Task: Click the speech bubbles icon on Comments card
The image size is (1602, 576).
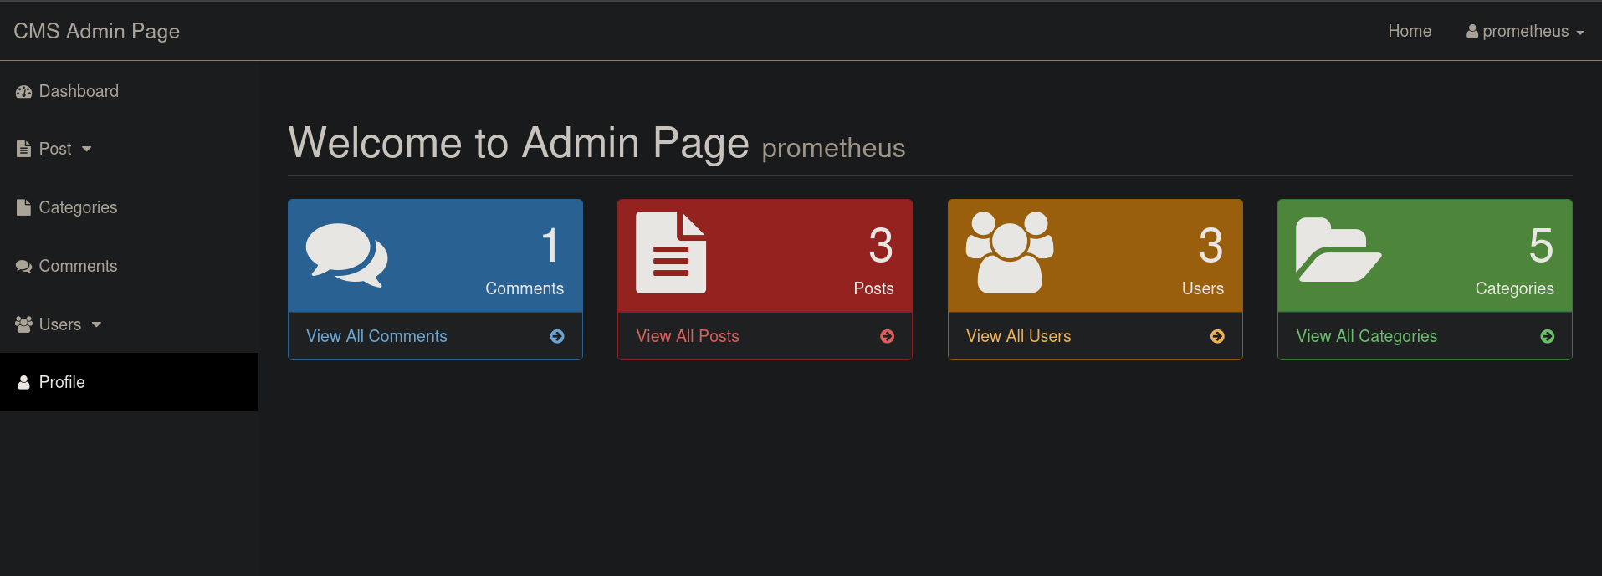Action: click(346, 255)
